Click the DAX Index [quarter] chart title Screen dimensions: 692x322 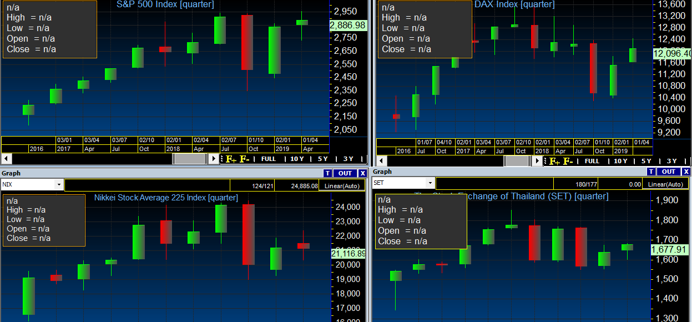point(514,4)
